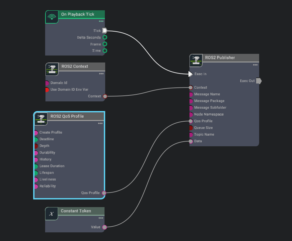Open the On Playback Tick ellipsis menu
This screenshot has height=241, width=292.
101,22
